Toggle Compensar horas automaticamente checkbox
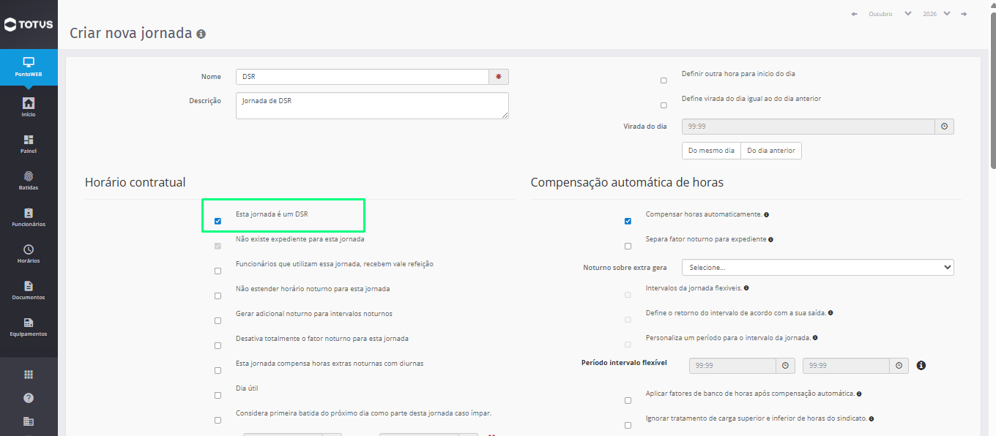The width and height of the screenshot is (996, 436). [x=628, y=221]
